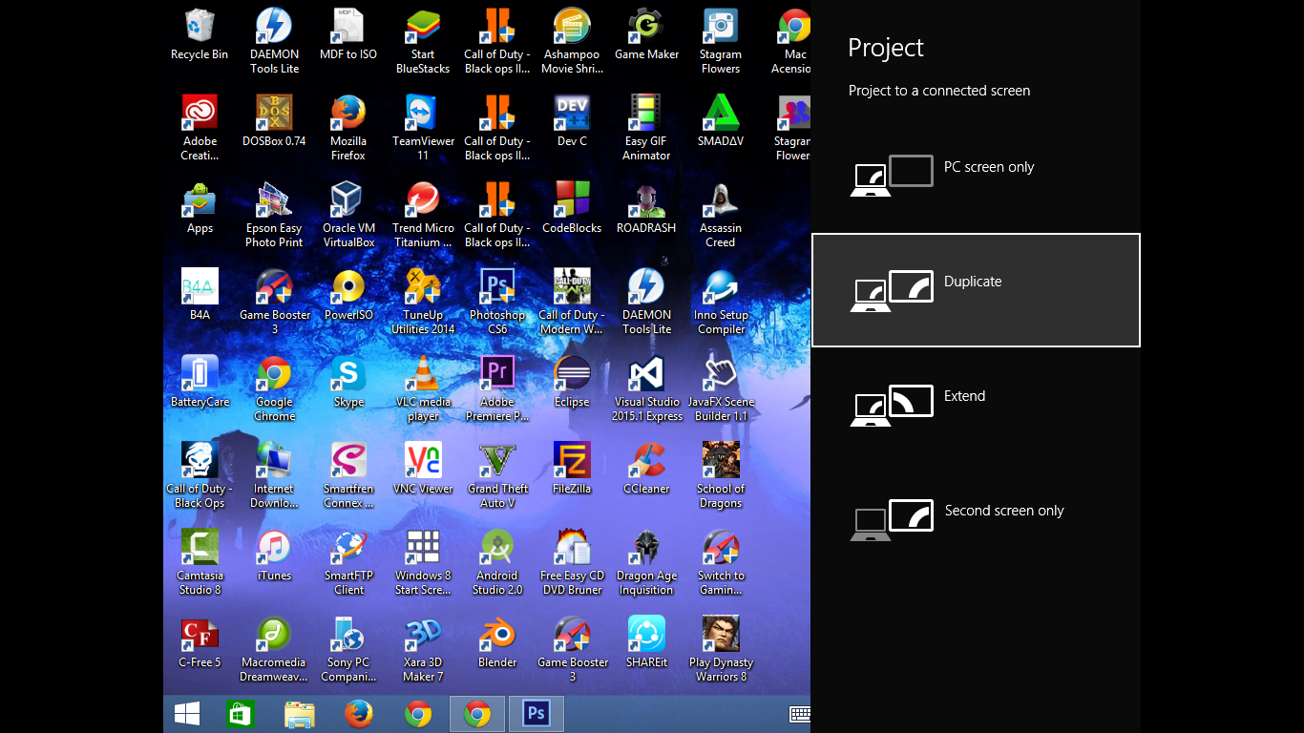Image resolution: width=1304 pixels, height=733 pixels.
Task: Select the Ashampoo Movie Shrink shortcut
Action: click(572, 42)
